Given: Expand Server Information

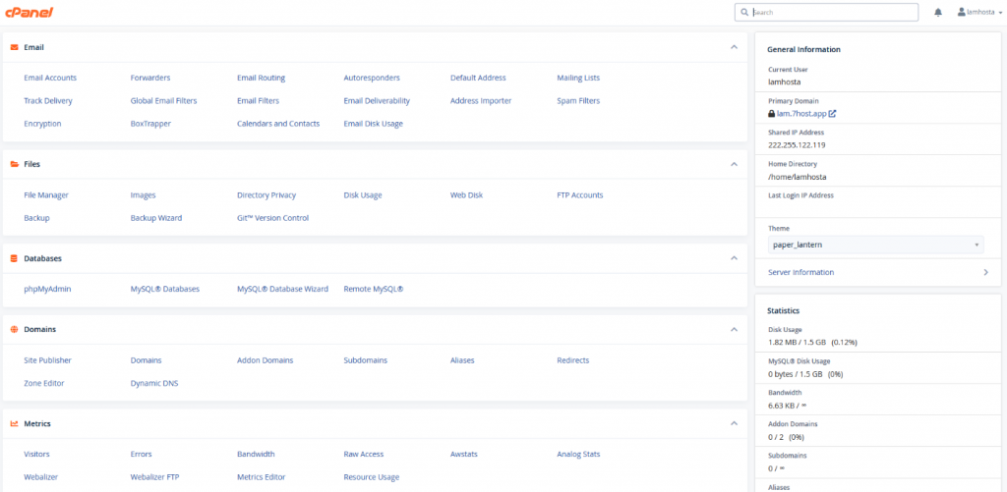Looking at the screenshot, I should tap(878, 273).
